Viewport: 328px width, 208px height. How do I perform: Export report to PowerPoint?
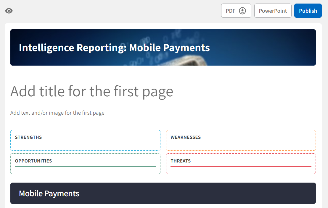pos(273,11)
